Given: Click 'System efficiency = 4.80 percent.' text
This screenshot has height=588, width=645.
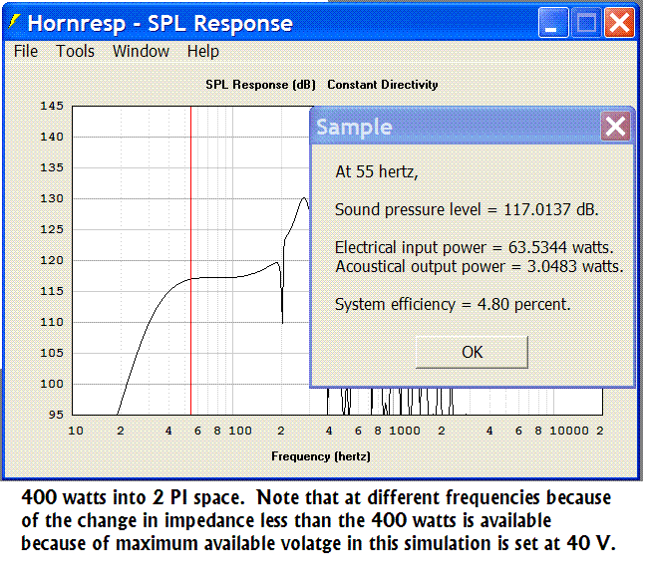Looking at the screenshot, I should click(453, 304).
